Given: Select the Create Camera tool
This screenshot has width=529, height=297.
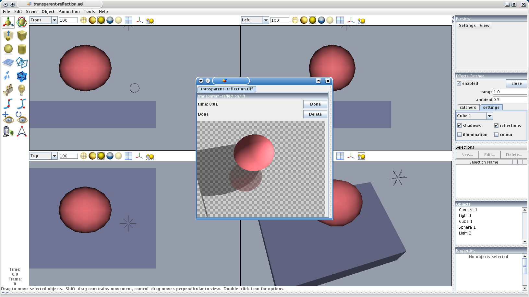Looking at the screenshot, I should [8, 90].
